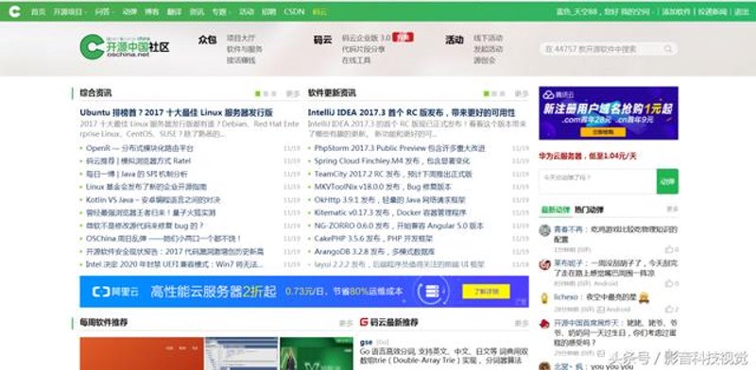Open 翻译 in the top navigation

tap(174, 11)
